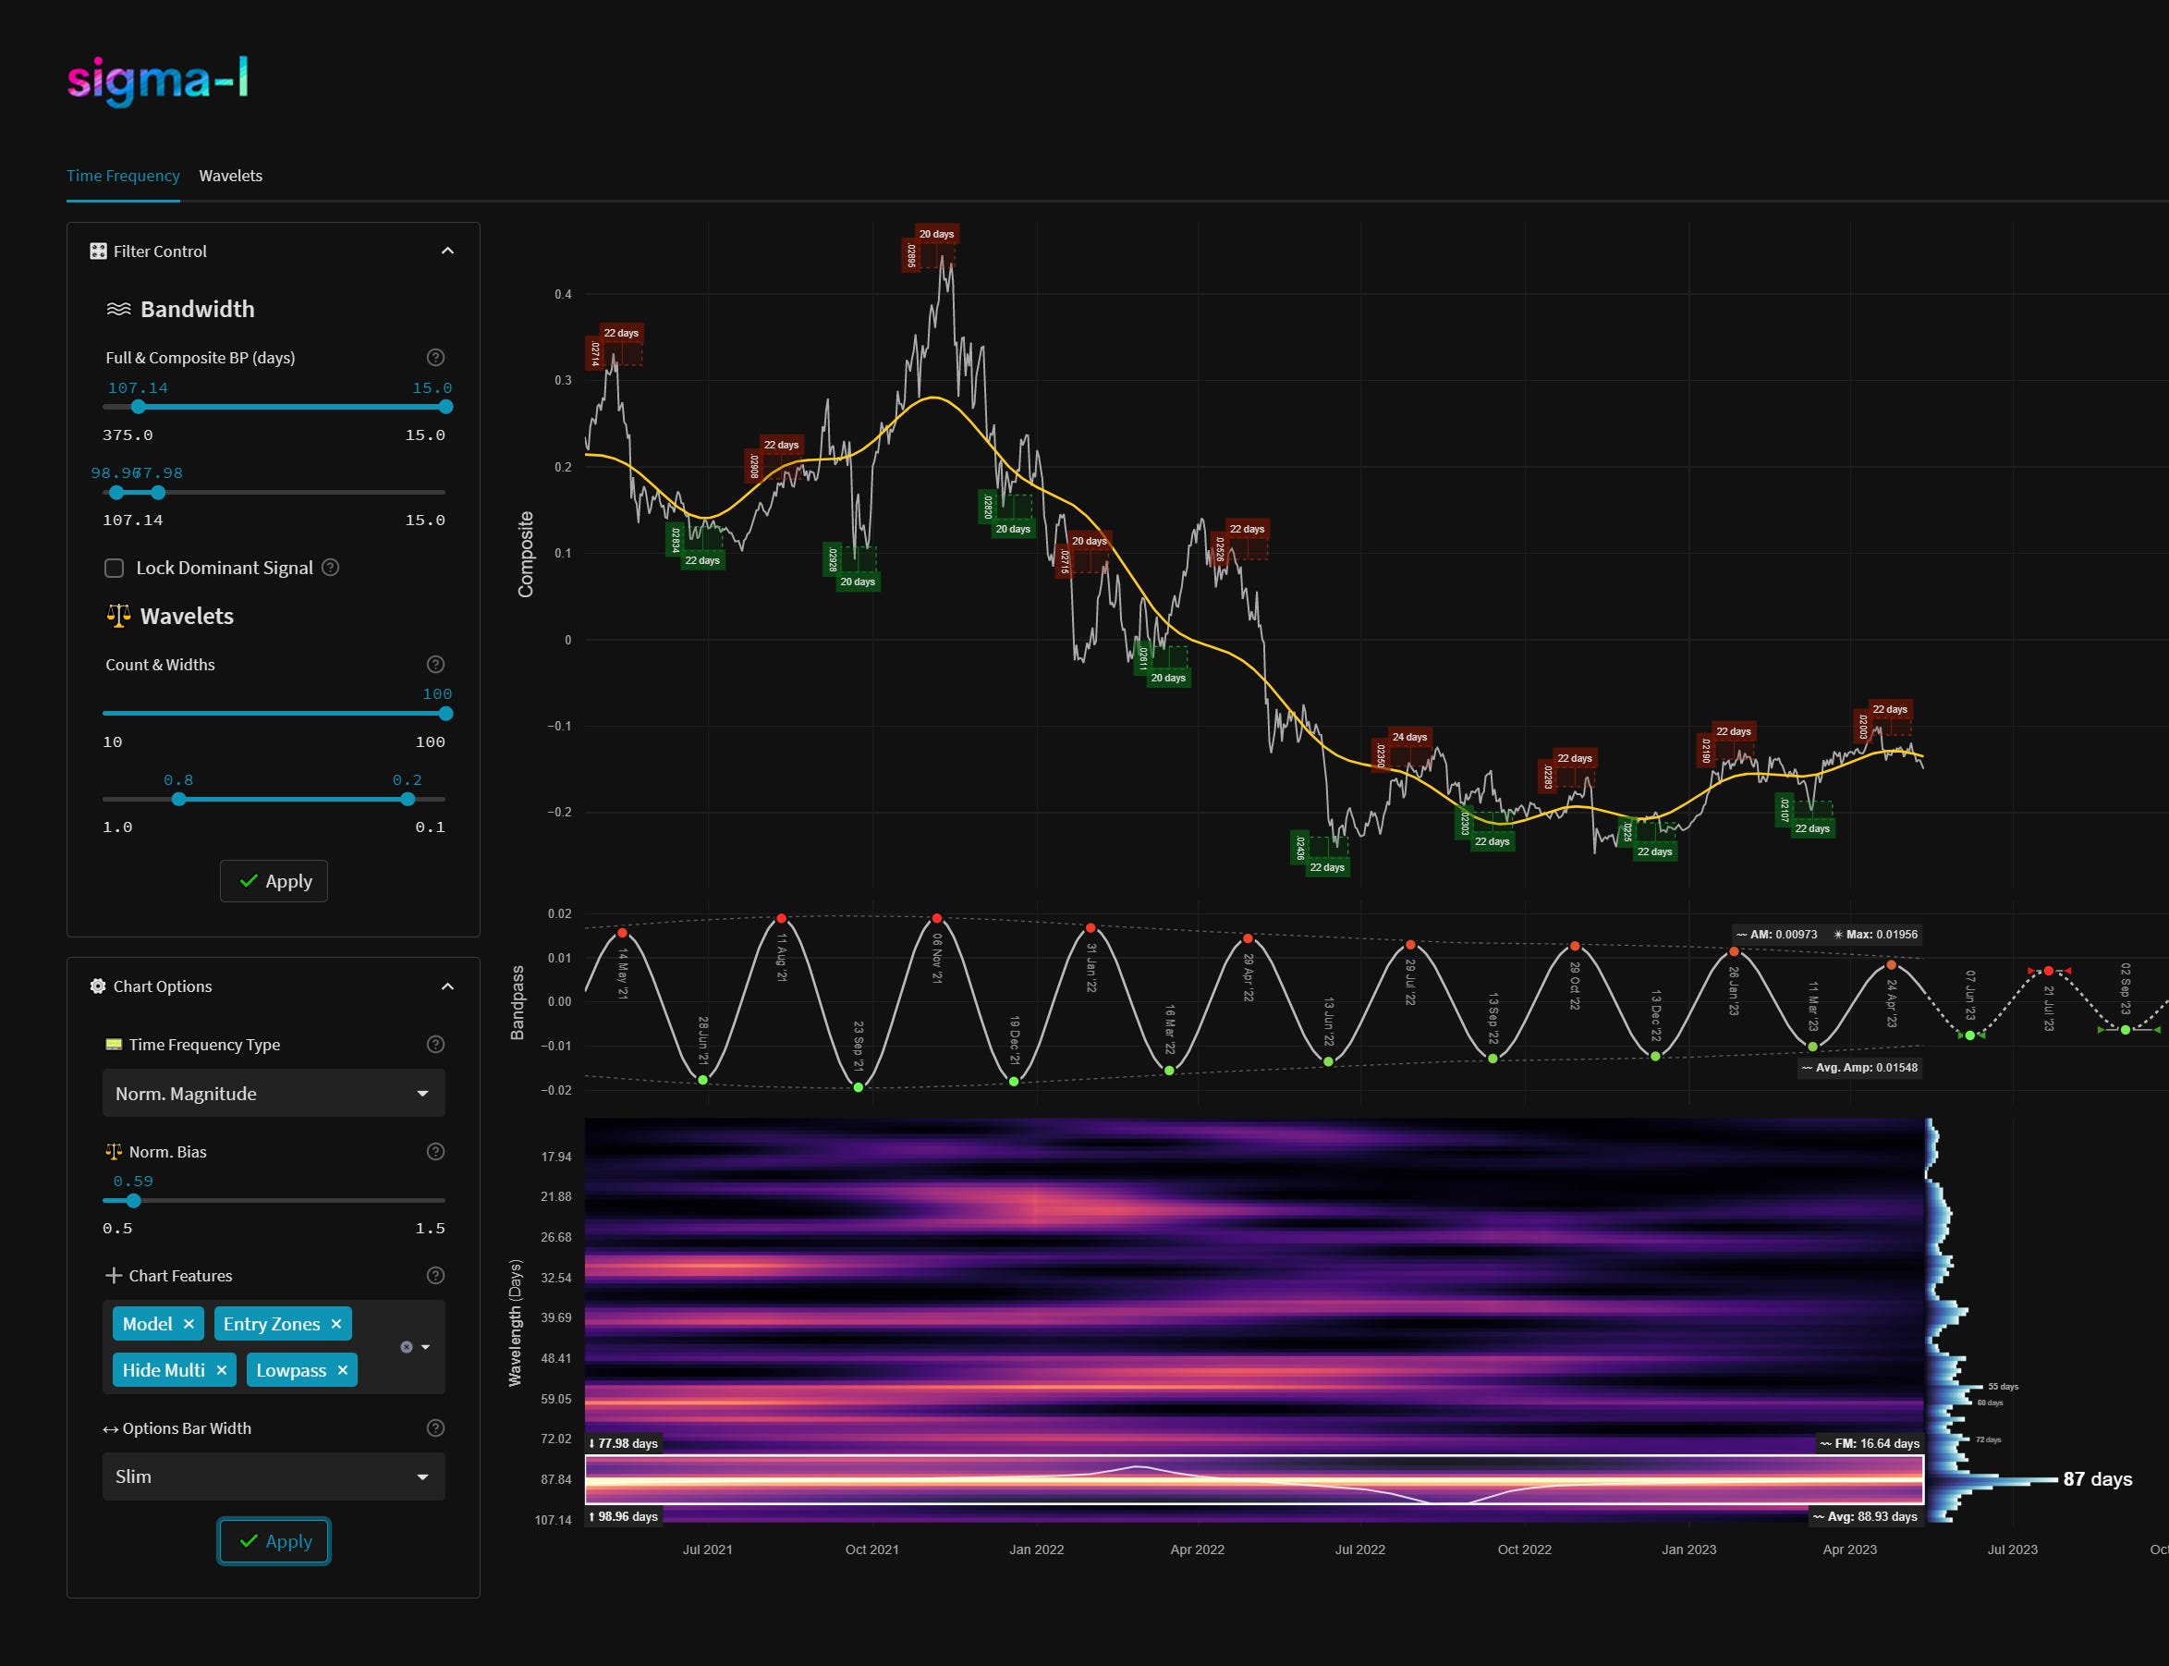Screen dimensions: 2169x1666
Task: Remove the Lowpass feature tag
Action: [342, 1369]
